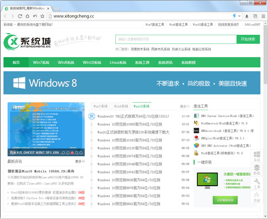Click the Win8激活工具 padlock icon
Image resolution: width=268 pixels, height=219 pixels.
tap(197, 153)
